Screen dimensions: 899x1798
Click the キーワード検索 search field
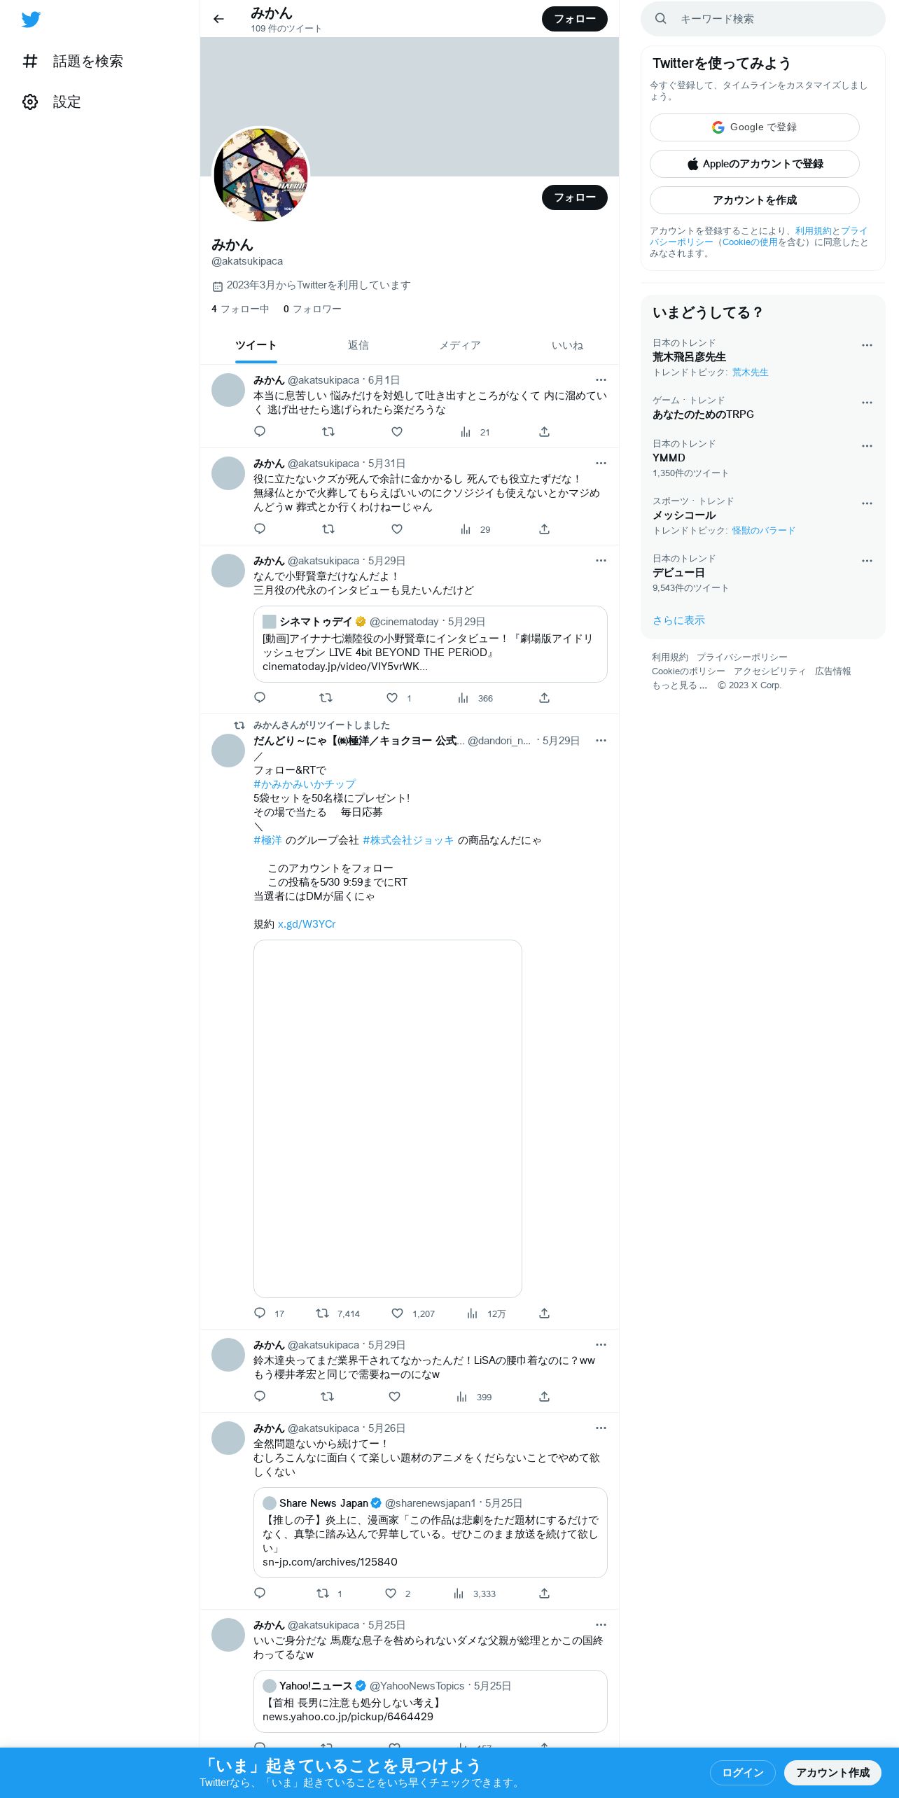(x=763, y=19)
